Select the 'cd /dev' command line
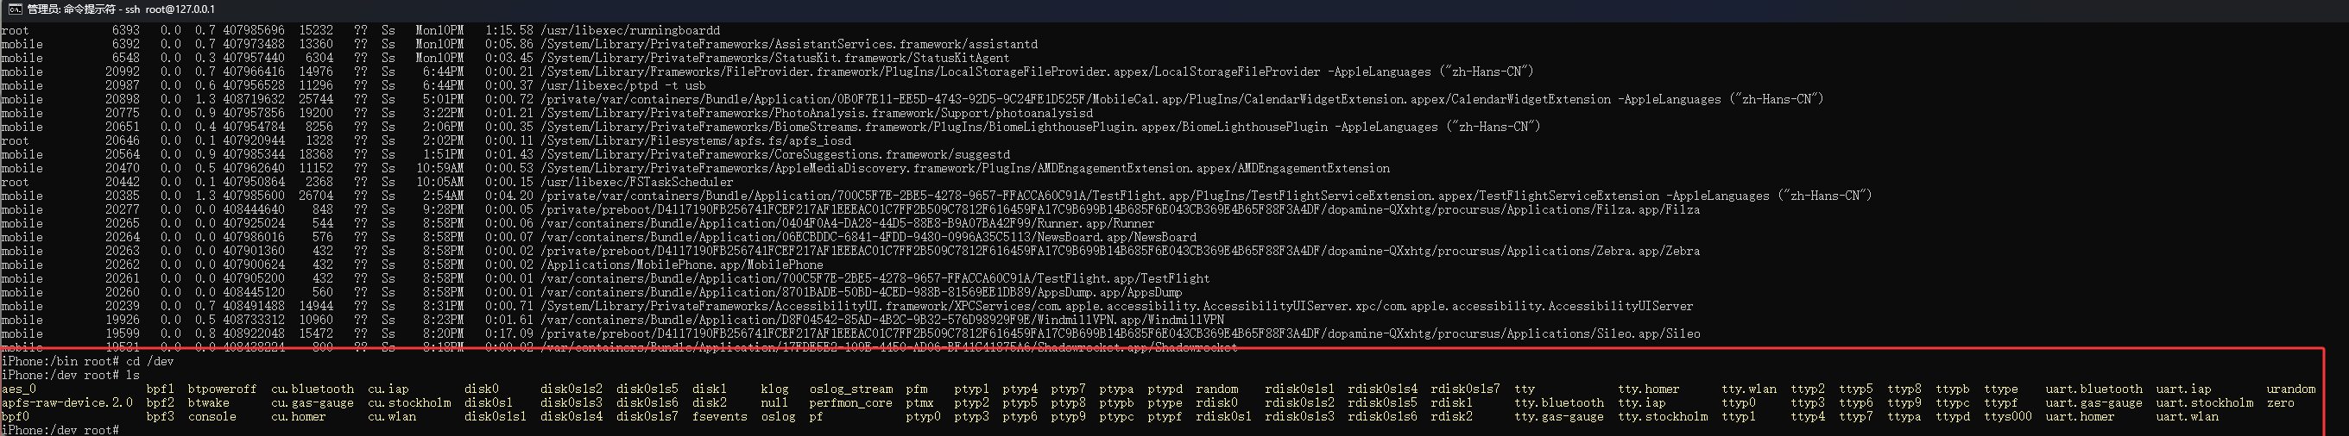2349x436 pixels. click(x=87, y=361)
